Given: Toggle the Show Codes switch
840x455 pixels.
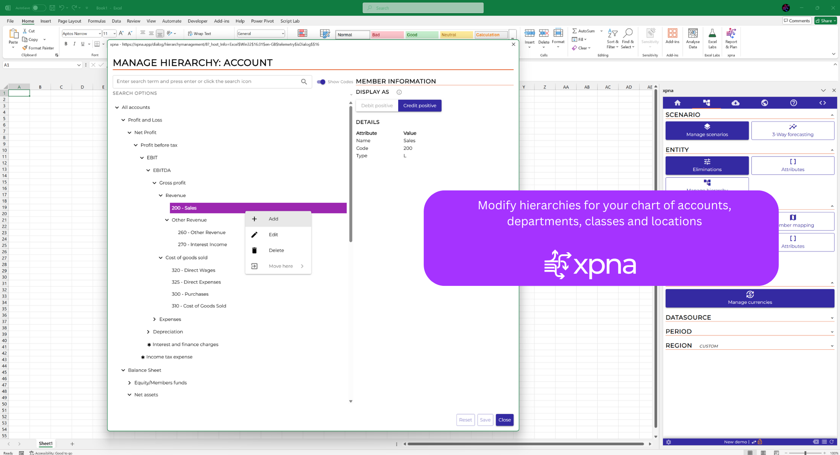Looking at the screenshot, I should tap(321, 82).
